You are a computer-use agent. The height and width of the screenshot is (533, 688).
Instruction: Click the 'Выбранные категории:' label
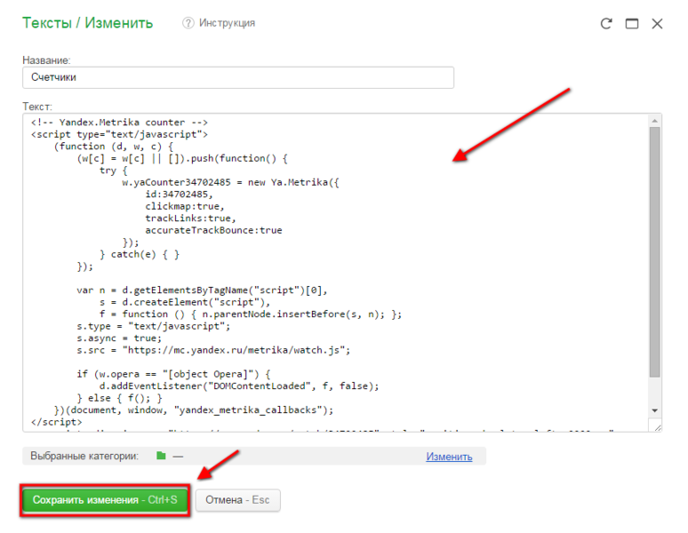tap(84, 456)
